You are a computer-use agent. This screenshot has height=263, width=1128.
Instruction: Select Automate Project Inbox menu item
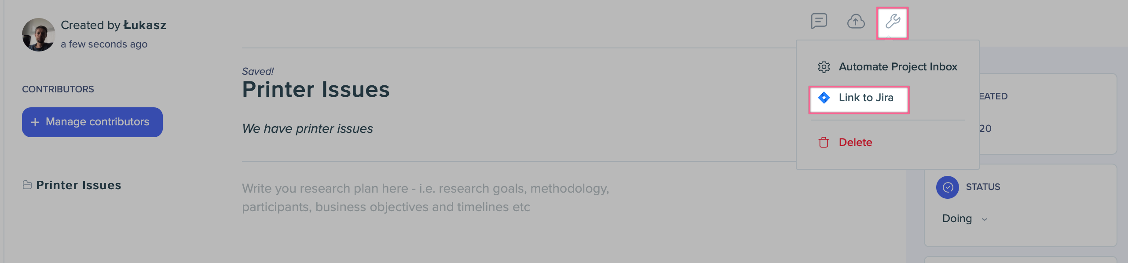887,67
